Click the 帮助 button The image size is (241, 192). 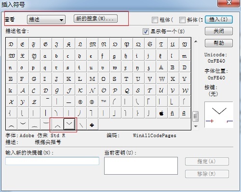[219, 43]
